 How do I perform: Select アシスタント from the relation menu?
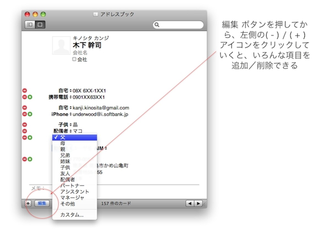point(75,192)
